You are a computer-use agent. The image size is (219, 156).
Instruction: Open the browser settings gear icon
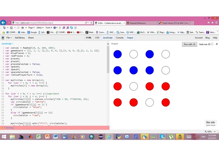click(216, 22)
